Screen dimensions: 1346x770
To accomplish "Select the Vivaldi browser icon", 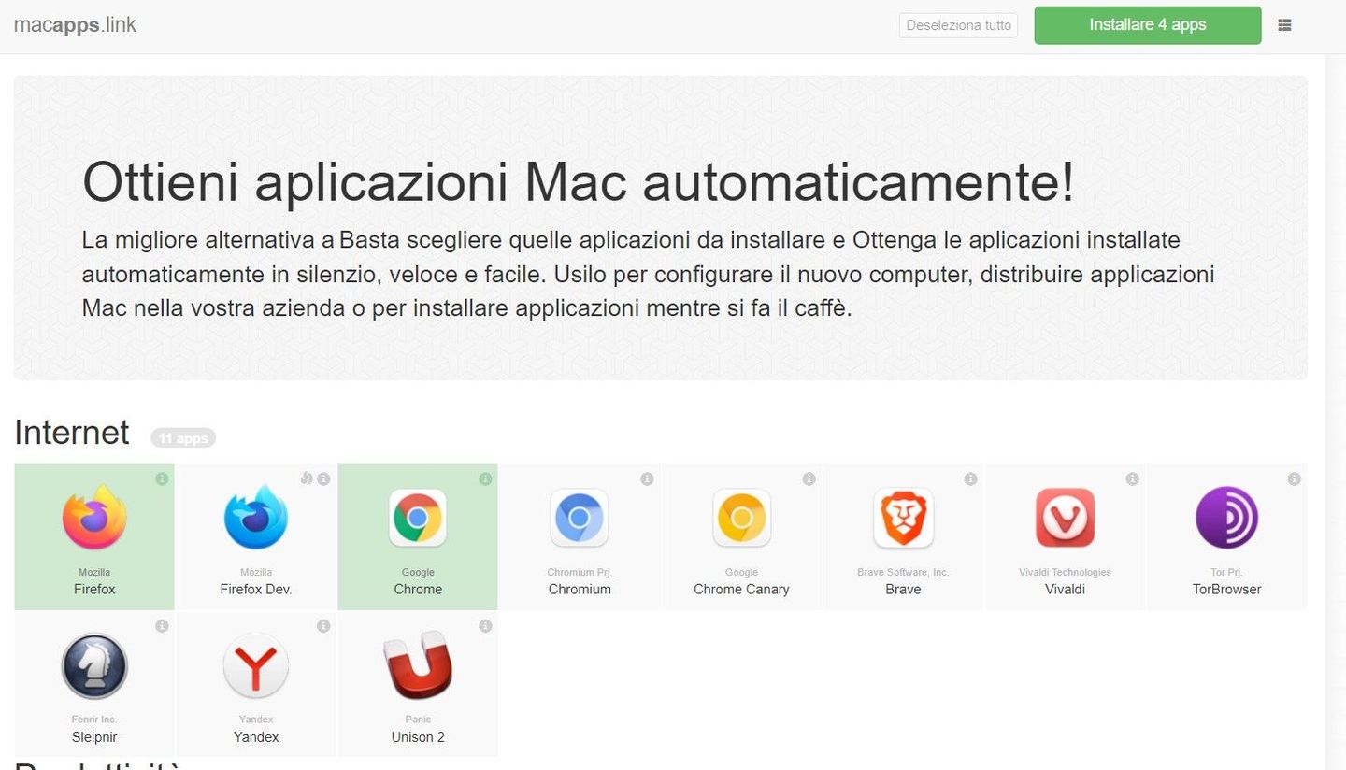I will click(1065, 517).
